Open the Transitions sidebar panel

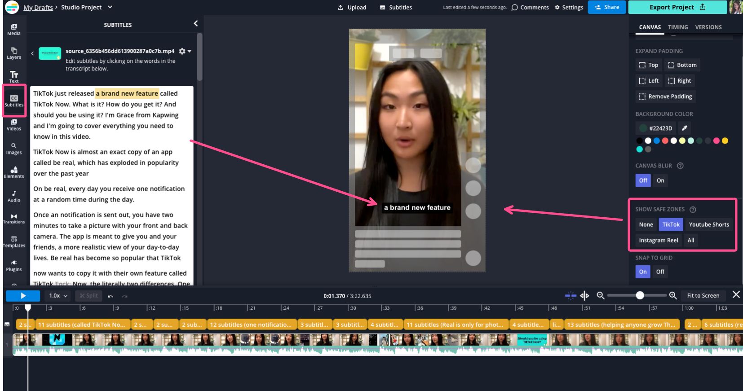click(14, 219)
